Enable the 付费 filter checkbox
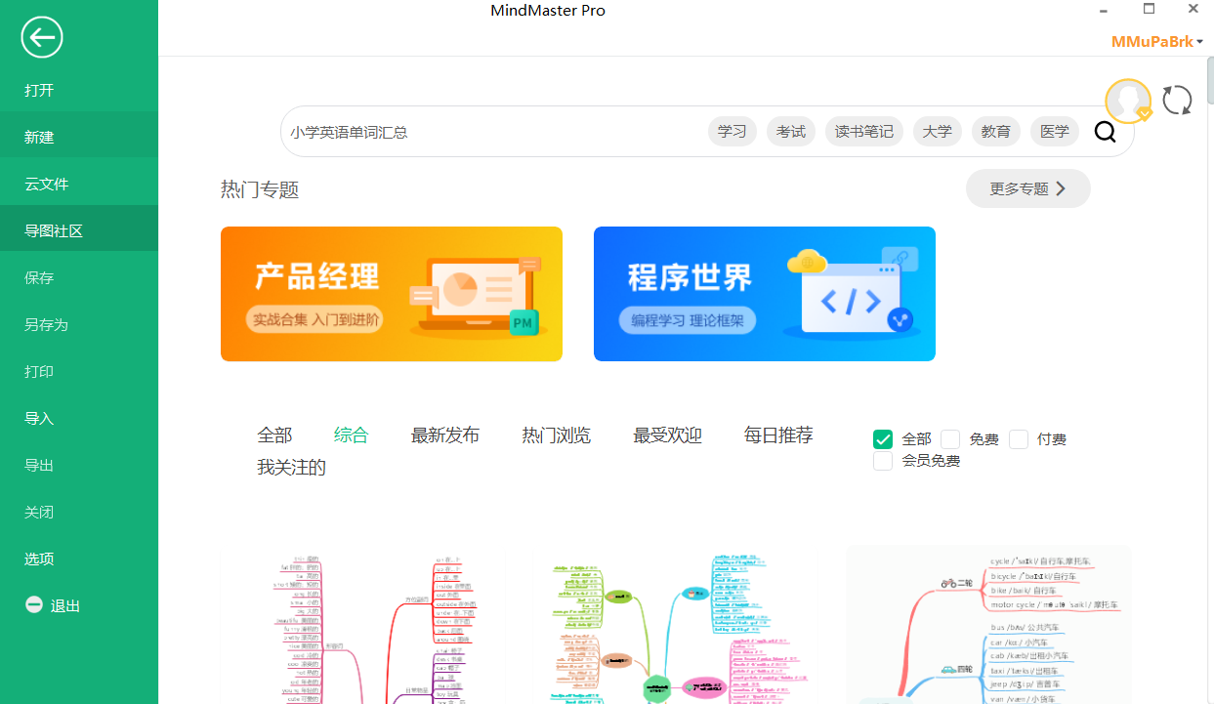The width and height of the screenshot is (1214, 704). click(x=1019, y=439)
